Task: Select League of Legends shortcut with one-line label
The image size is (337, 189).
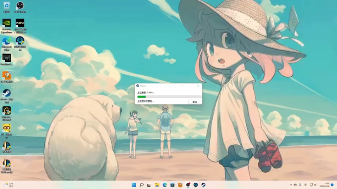Action: coord(7,147)
